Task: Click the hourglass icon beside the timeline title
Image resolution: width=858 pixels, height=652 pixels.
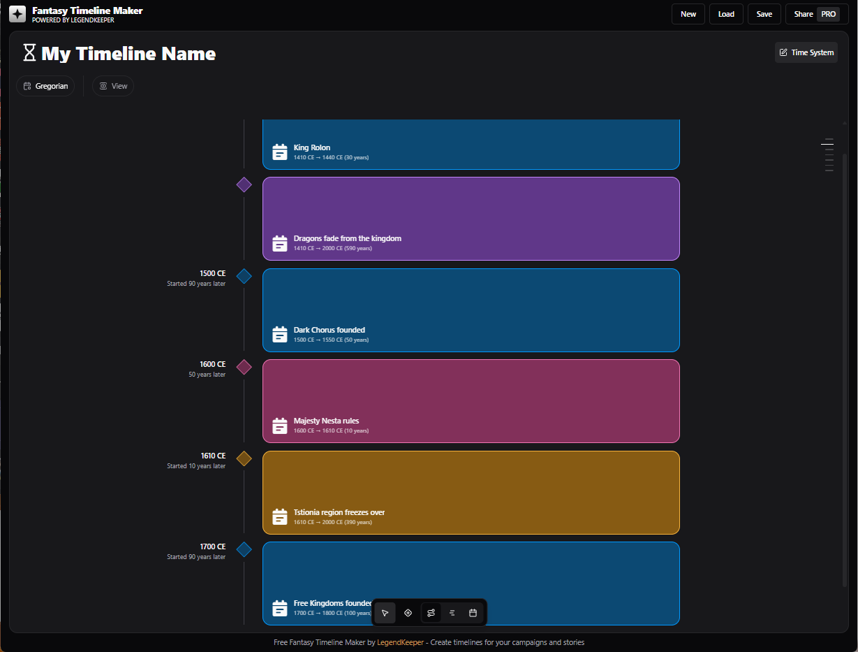Action: [29, 52]
